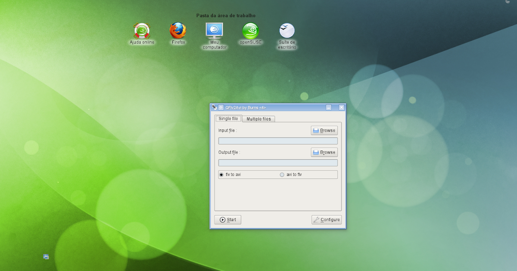Select the avi to flv option
This screenshot has height=271, width=517.
click(x=291, y=175)
